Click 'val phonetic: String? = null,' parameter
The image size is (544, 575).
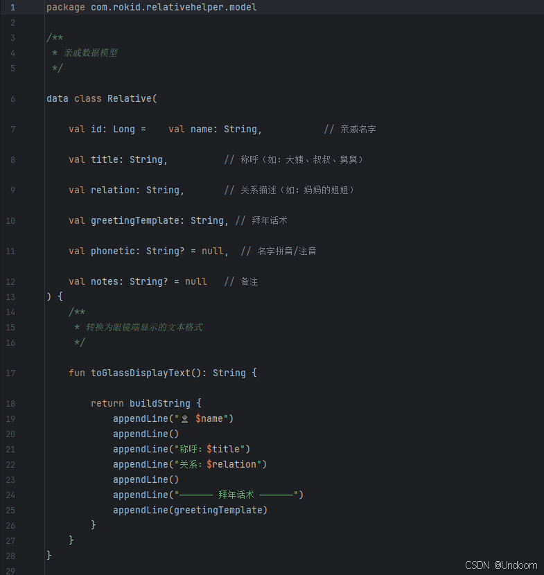tap(148, 251)
